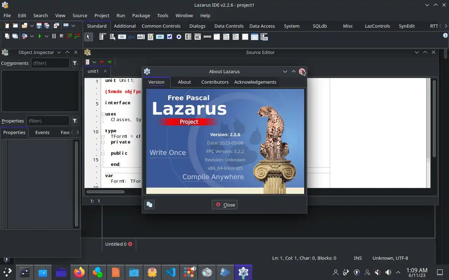Screen dimensions: 449x280
Task: Click the Step Over debug icon
Action: tap(77, 36)
